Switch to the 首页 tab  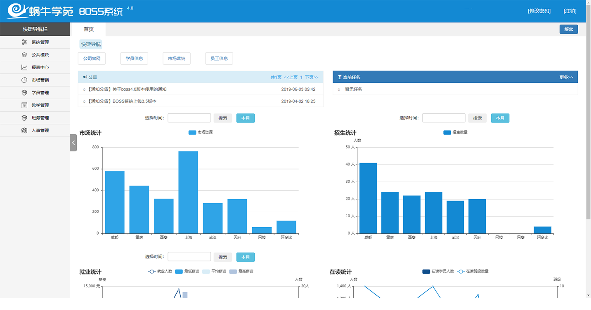[x=88, y=29]
